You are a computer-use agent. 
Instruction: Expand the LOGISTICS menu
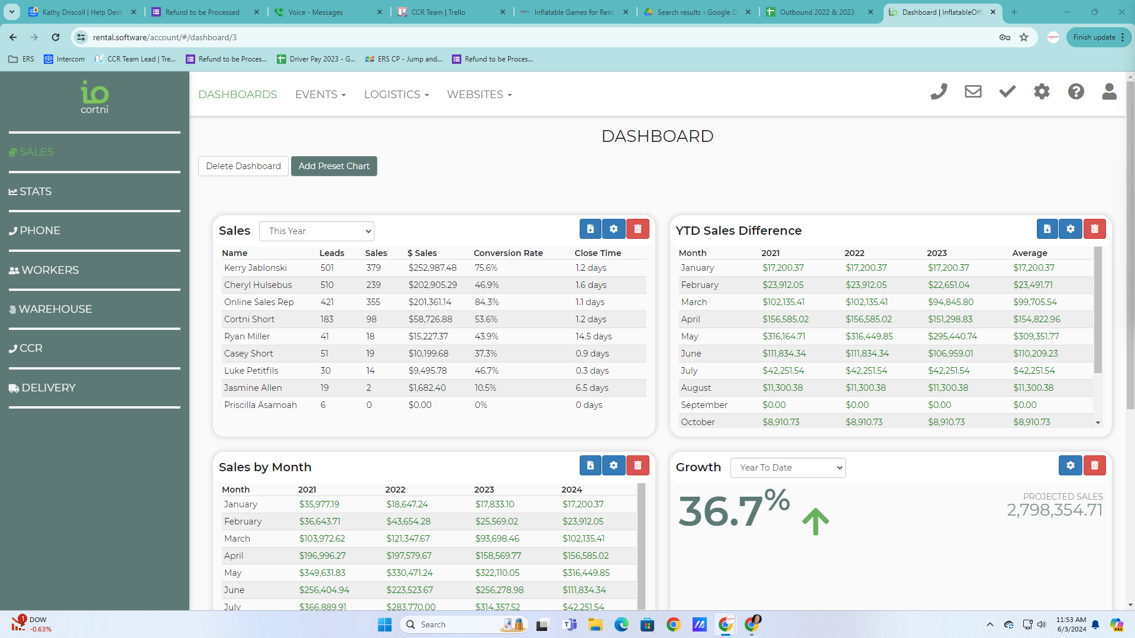[396, 95]
